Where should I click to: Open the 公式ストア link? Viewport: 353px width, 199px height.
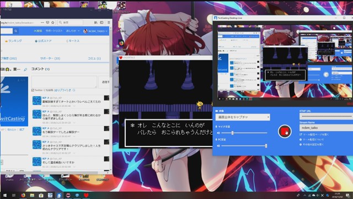click(x=43, y=41)
